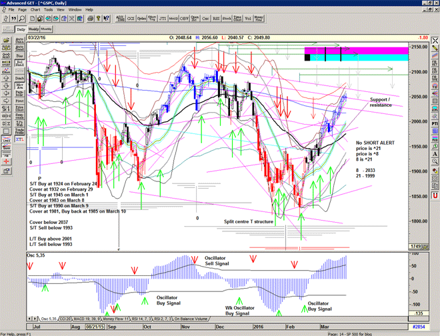Open the Chart menu
The width and height of the screenshot is (440, 336).
coord(35,10)
